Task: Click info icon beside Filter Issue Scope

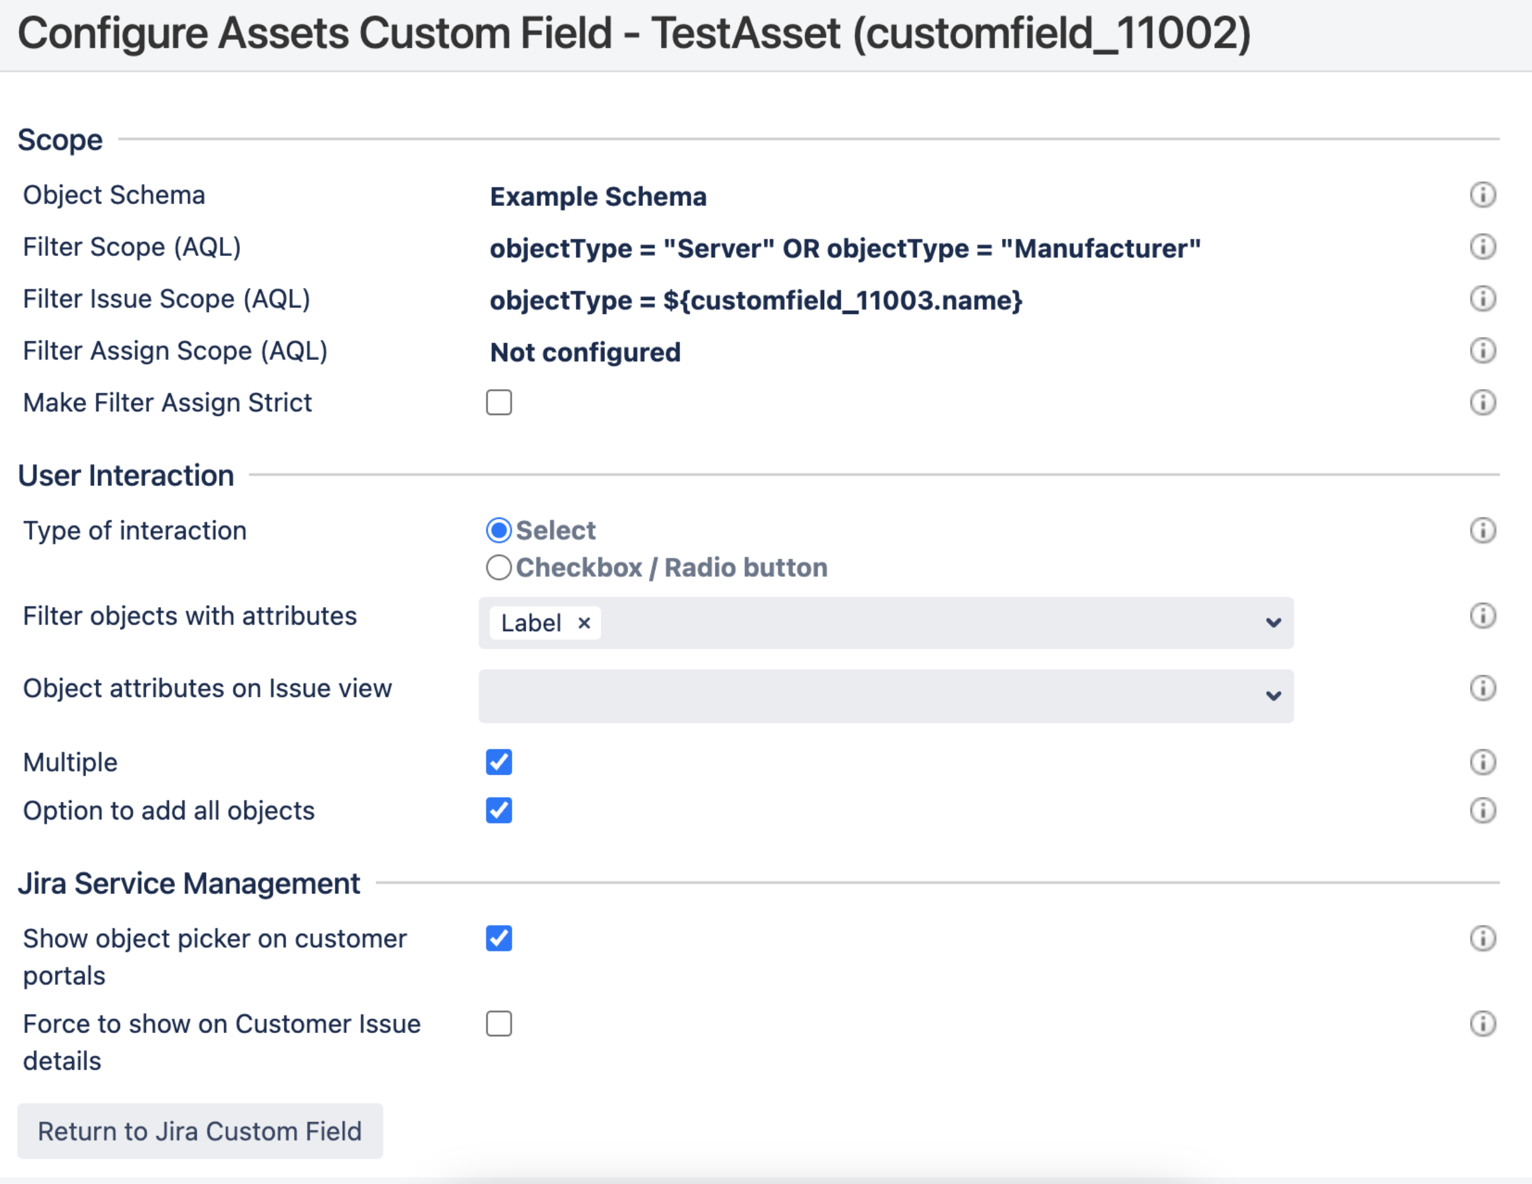Action: tap(1482, 299)
